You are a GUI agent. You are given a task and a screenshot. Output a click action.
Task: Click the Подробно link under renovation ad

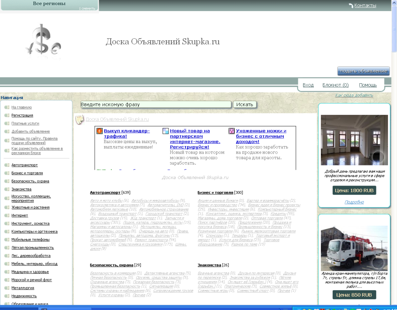(354, 202)
